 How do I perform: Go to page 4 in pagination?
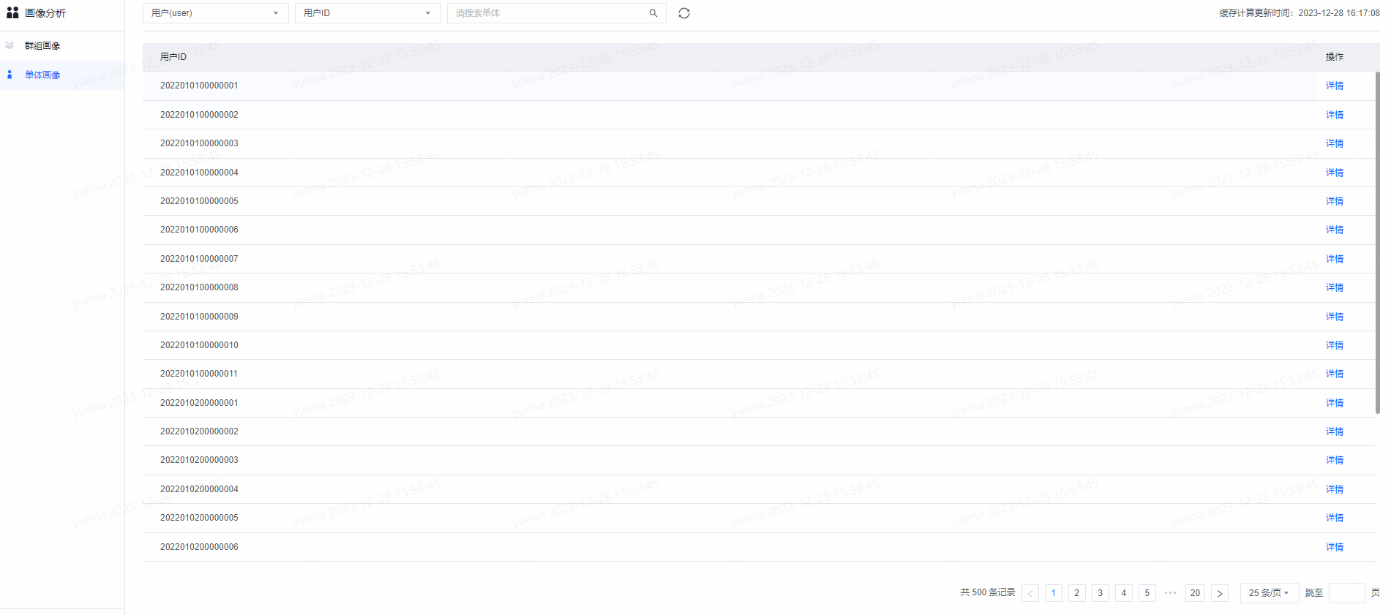1124,593
